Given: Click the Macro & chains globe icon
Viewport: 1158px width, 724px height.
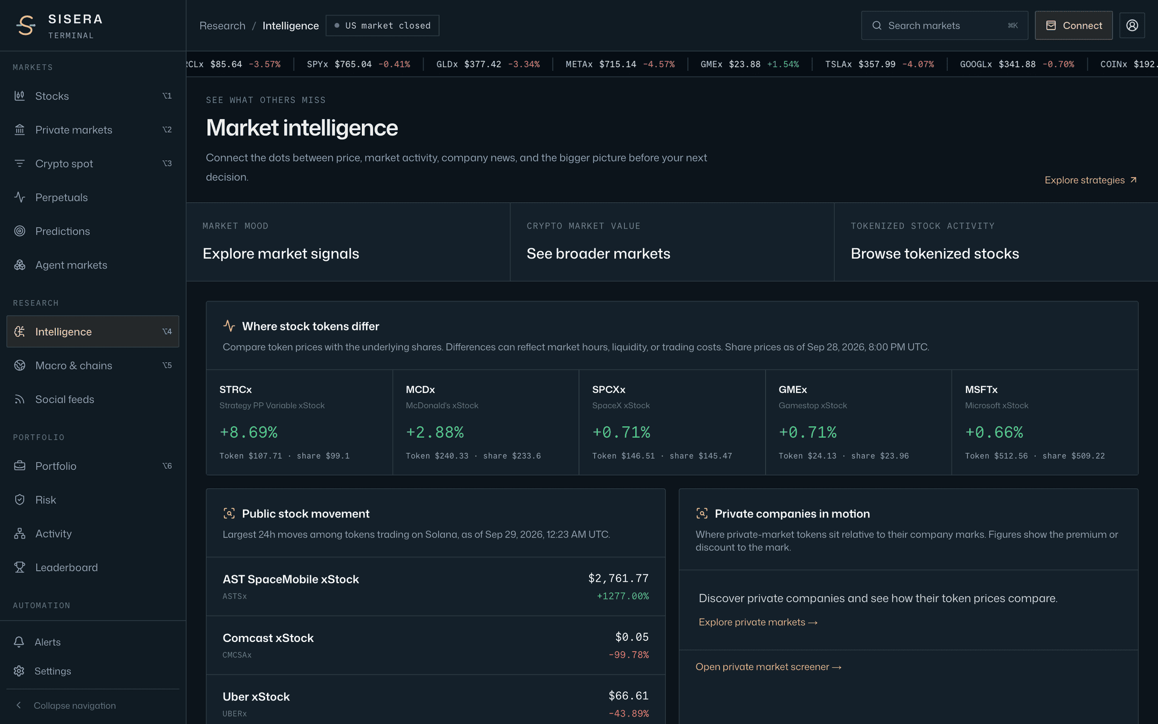Looking at the screenshot, I should click(x=20, y=365).
